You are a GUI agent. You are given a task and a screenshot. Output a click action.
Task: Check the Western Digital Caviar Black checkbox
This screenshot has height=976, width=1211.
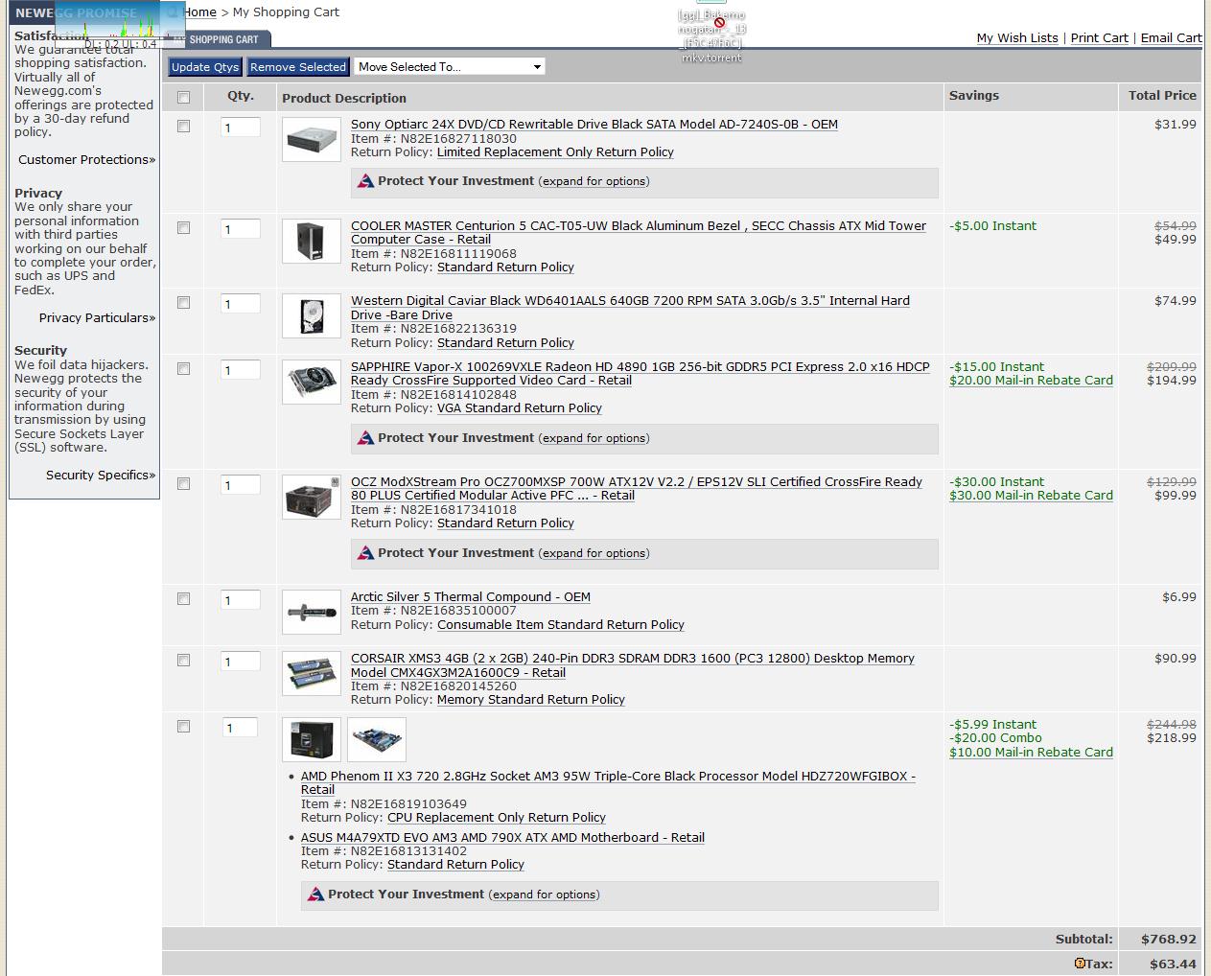pyautogui.click(x=184, y=303)
